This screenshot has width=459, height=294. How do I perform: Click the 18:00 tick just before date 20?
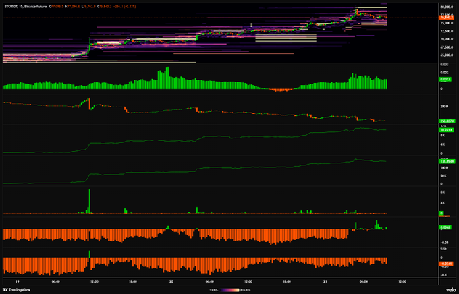pos(132,281)
